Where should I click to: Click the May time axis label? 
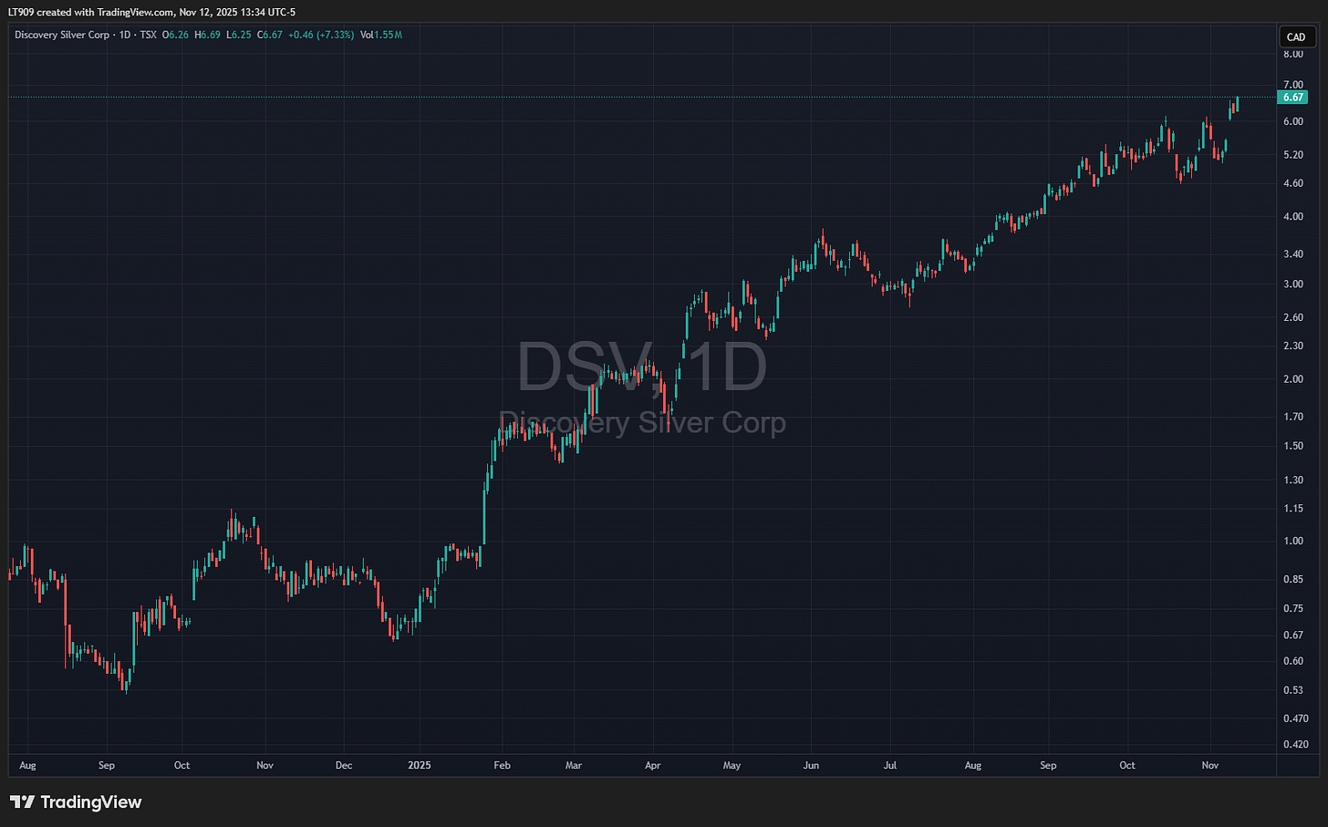tap(731, 766)
